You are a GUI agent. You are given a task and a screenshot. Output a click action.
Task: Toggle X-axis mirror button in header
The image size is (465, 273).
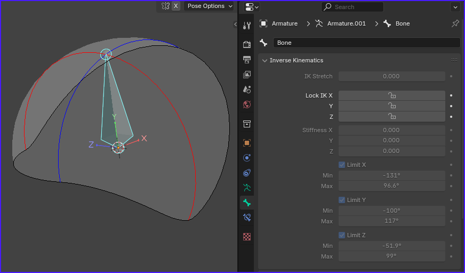click(x=176, y=6)
